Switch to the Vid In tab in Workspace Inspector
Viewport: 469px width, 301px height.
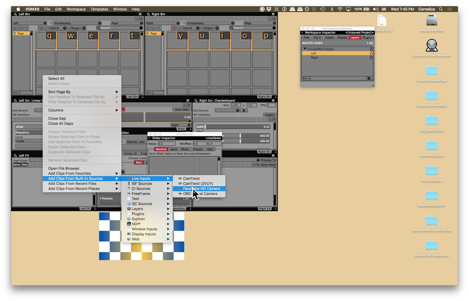318,38
